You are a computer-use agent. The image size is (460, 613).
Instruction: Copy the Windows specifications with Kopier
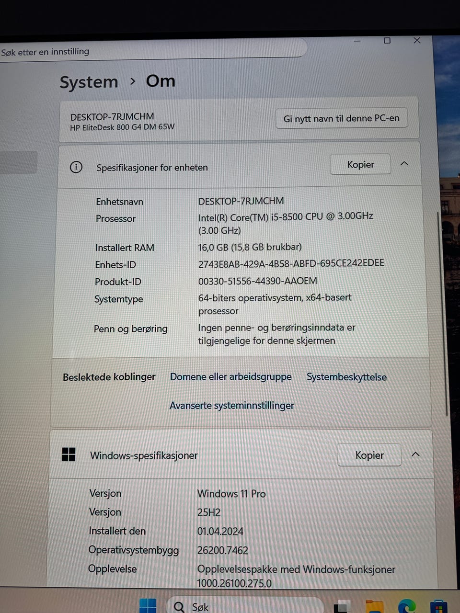click(369, 455)
